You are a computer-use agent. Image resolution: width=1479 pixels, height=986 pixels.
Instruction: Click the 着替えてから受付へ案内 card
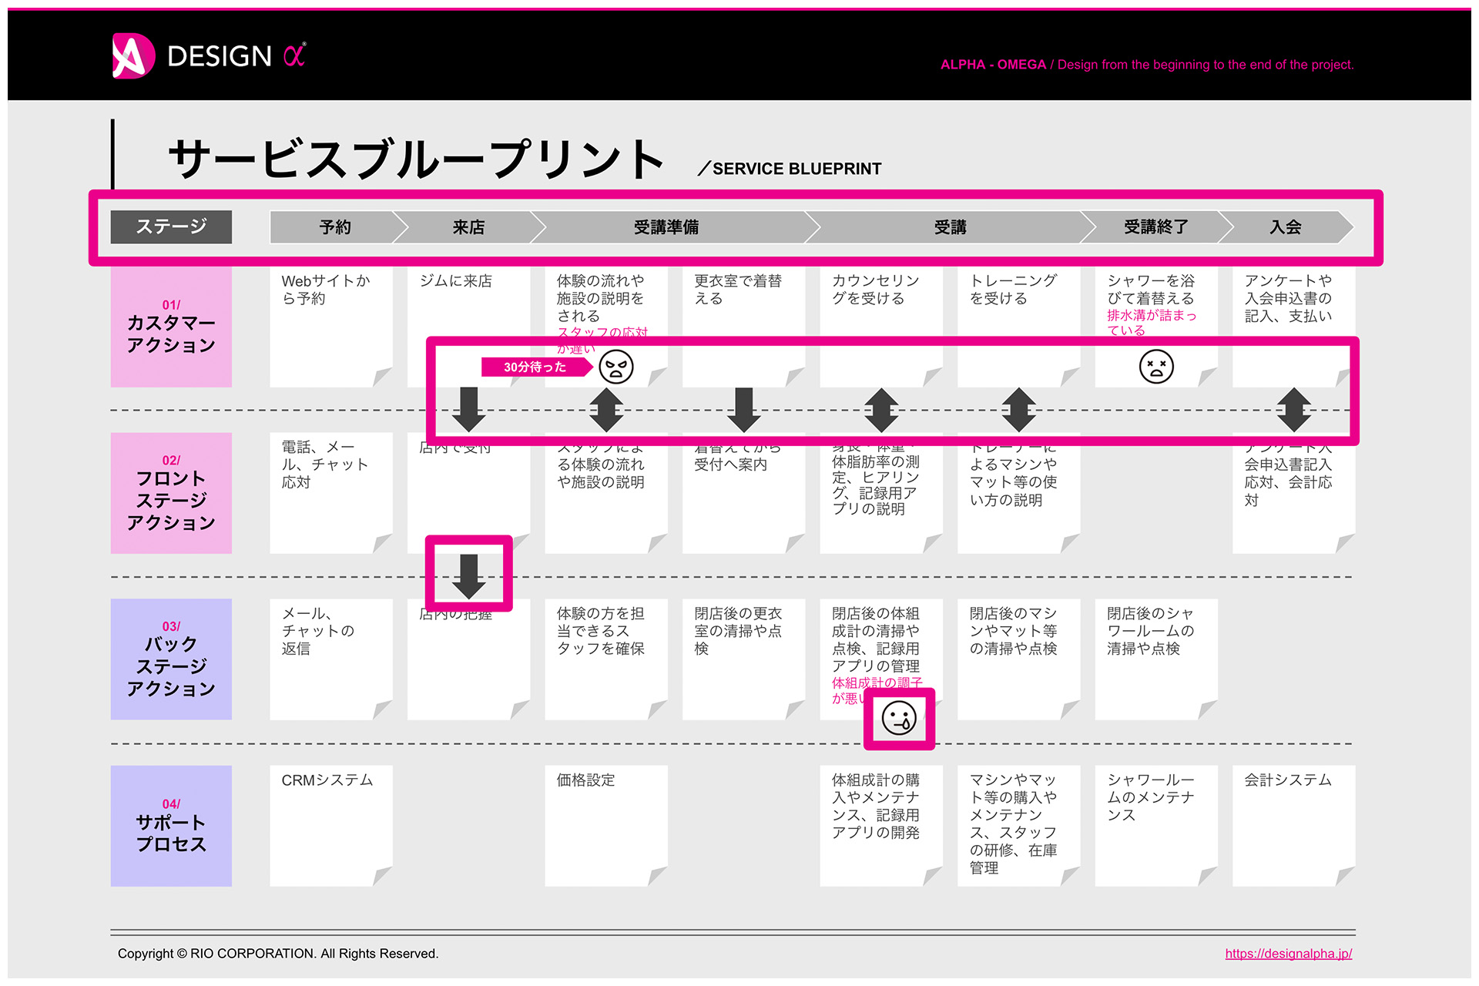point(743,493)
